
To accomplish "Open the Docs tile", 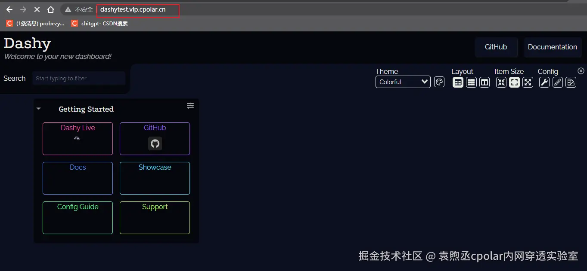I will coord(78,178).
